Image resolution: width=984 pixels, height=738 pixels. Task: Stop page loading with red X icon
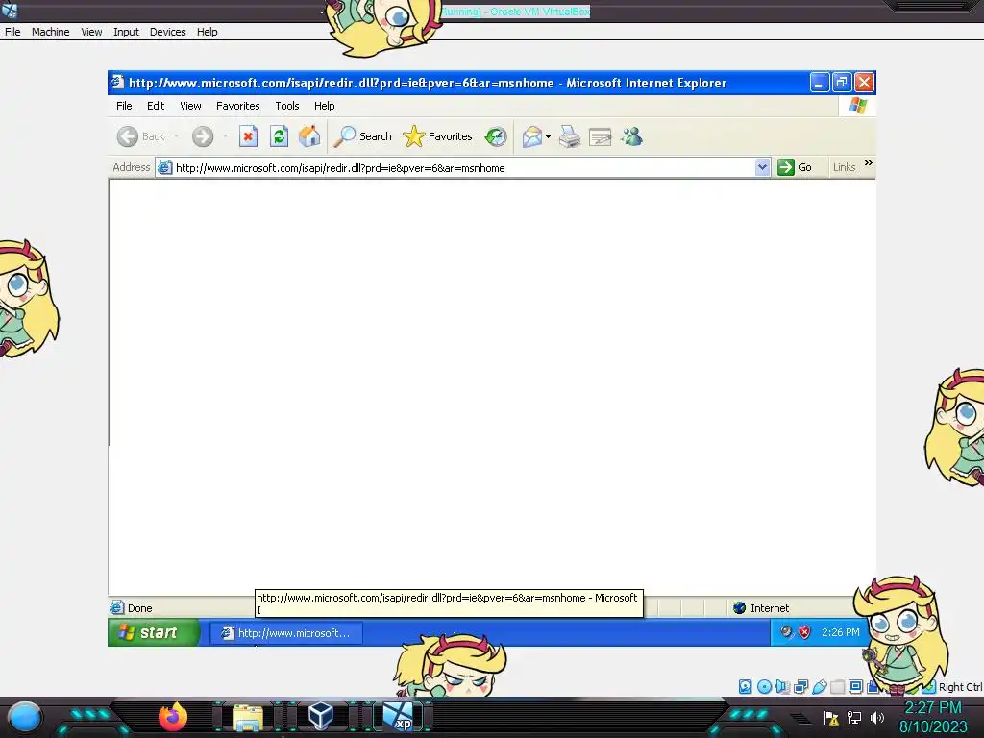(x=249, y=136)
